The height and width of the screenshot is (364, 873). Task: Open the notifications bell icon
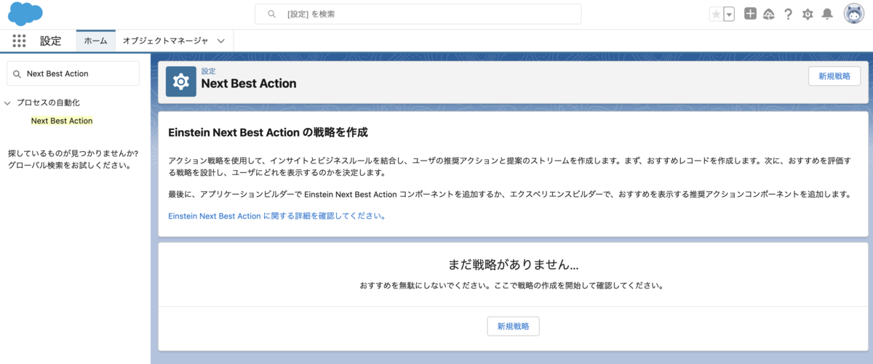[x=827, y=14]
